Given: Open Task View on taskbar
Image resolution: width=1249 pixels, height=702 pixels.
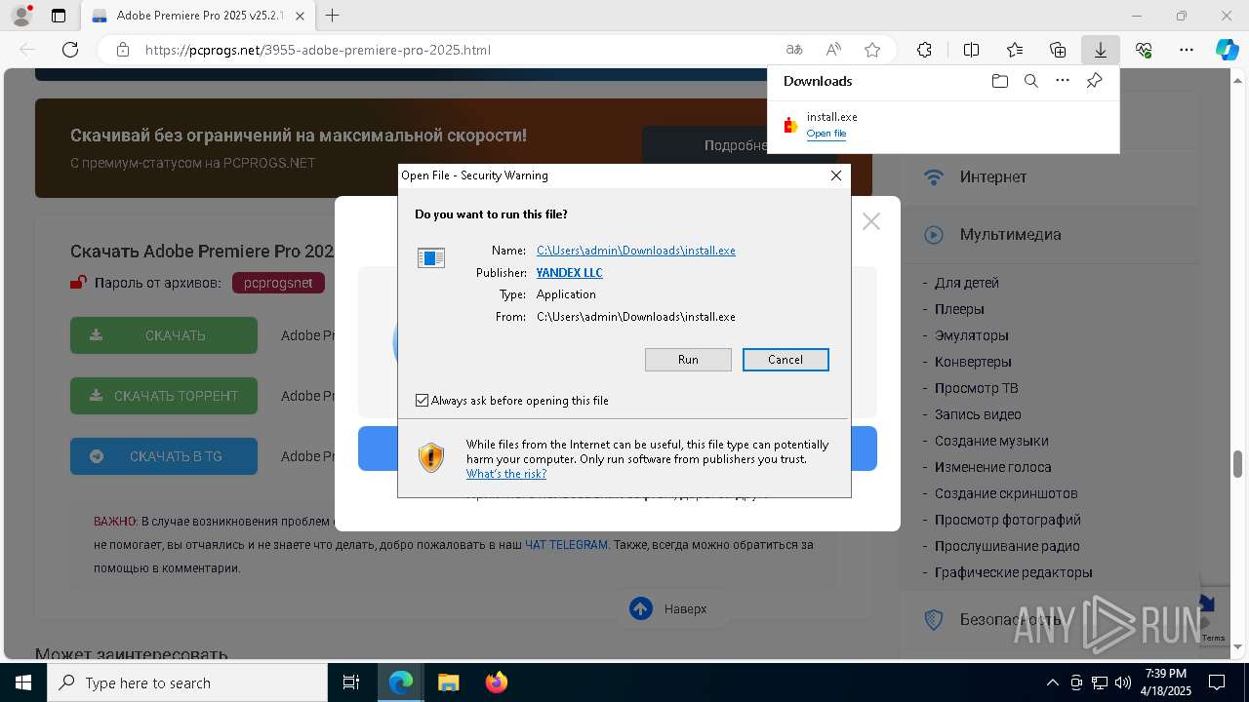Looking at the screenshot, I should coord(351,682).
